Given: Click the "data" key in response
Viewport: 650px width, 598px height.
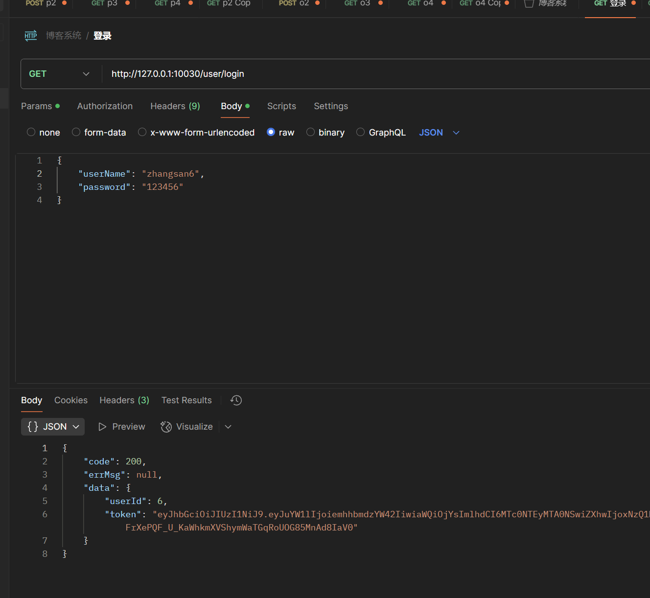Looking at the screenshot, I should point(99,488).
